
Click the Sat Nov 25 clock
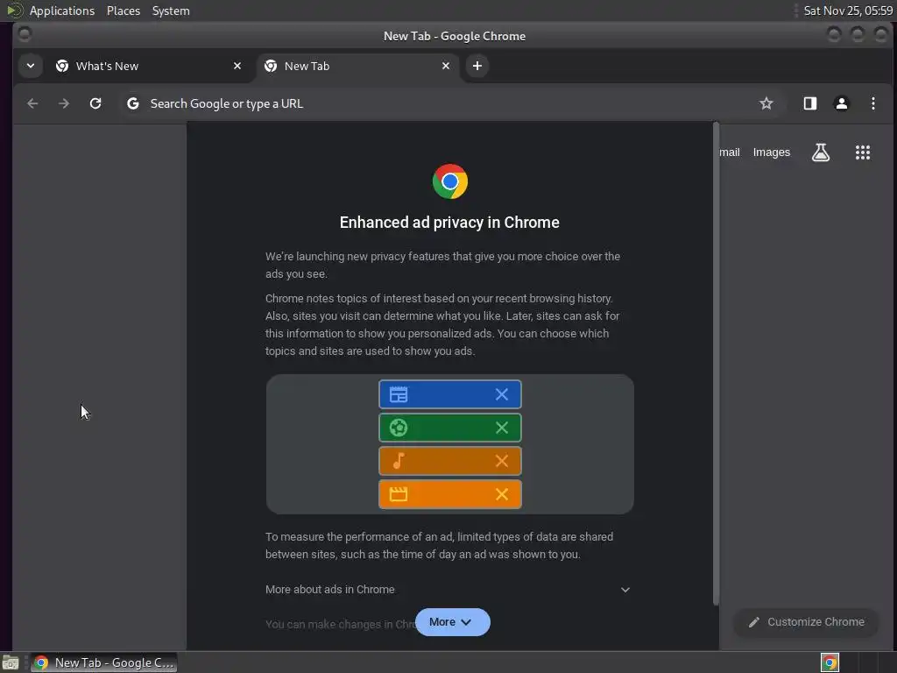tap(848, 11)
